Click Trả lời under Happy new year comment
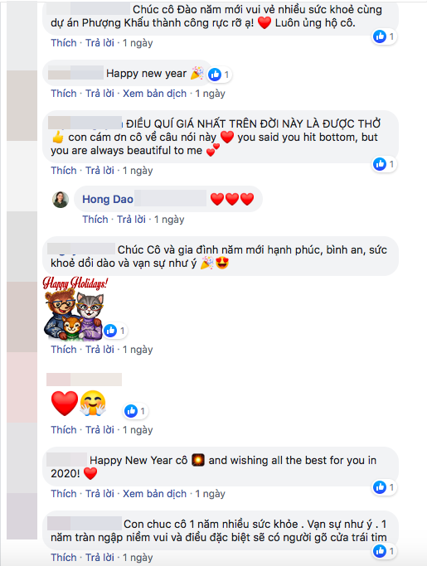Image resolution: width=427 pixels, height=566 pixels. (99, 94)
